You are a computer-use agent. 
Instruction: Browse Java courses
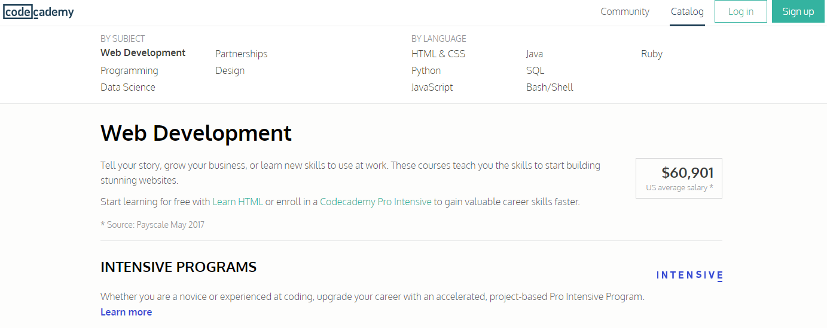point(535,54)
